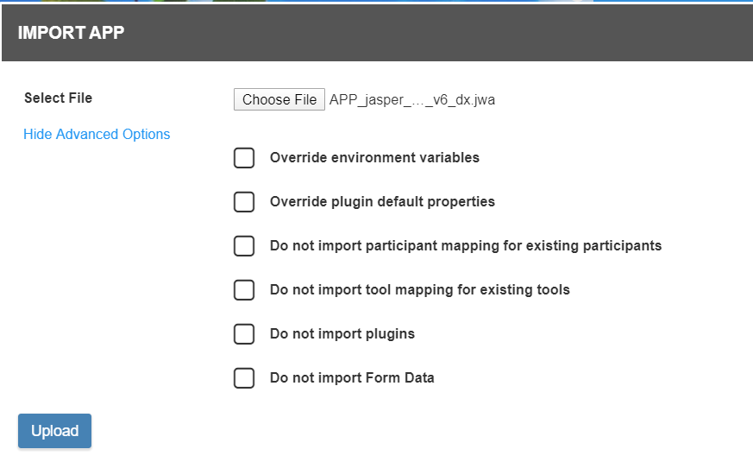Click the 'existing participants' option label text
753x462 pixels.
pos(466,246)
